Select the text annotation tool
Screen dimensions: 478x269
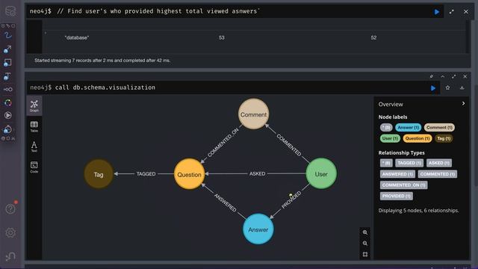[8, 76]
